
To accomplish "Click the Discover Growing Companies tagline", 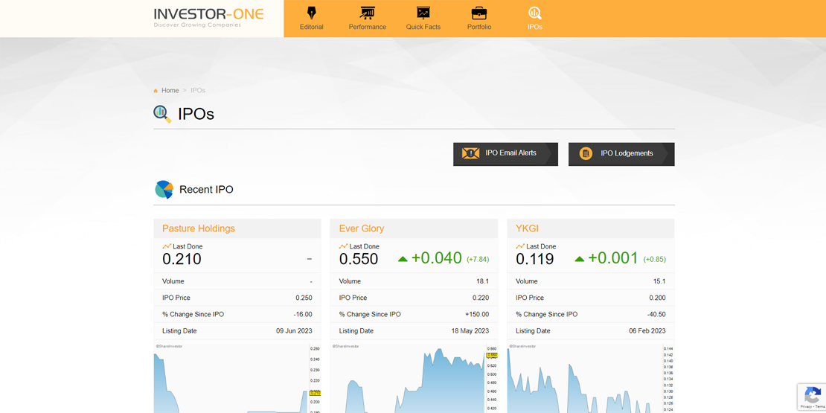I will click(197, 25).
